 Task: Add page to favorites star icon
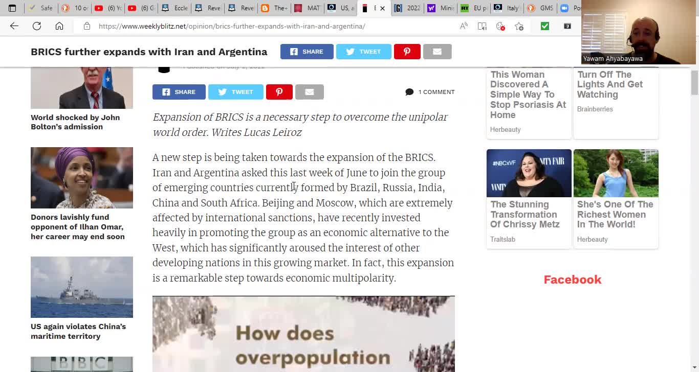click(519, 26)
